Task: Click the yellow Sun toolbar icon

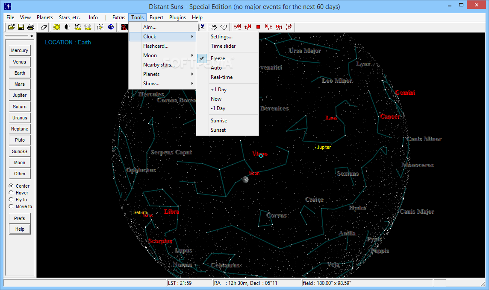Action: pyautogui.click(x=57, y=27)
